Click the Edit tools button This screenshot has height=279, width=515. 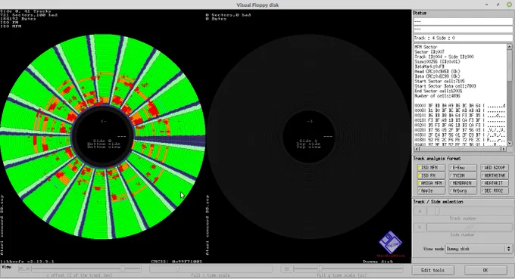[433, 271]
